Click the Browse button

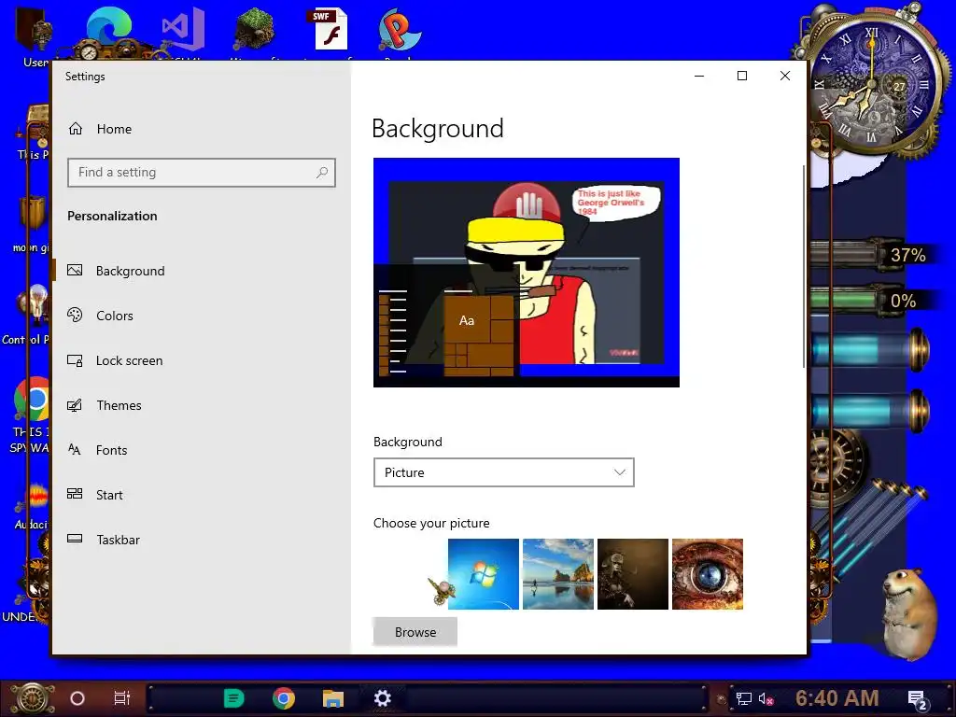tap(415, 632)
